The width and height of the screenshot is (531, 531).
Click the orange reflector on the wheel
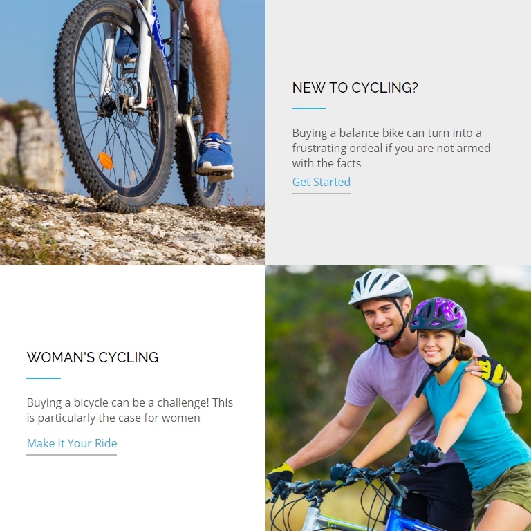(x=106, y=160)
